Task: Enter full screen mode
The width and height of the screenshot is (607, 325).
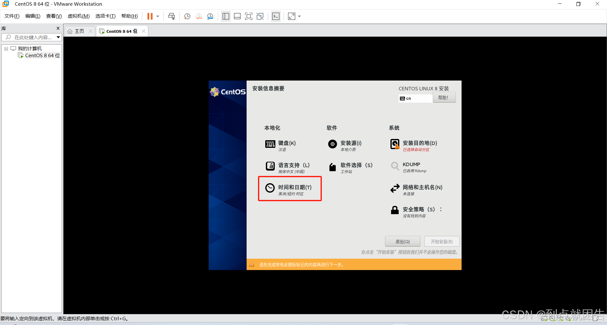Action: 248,16
